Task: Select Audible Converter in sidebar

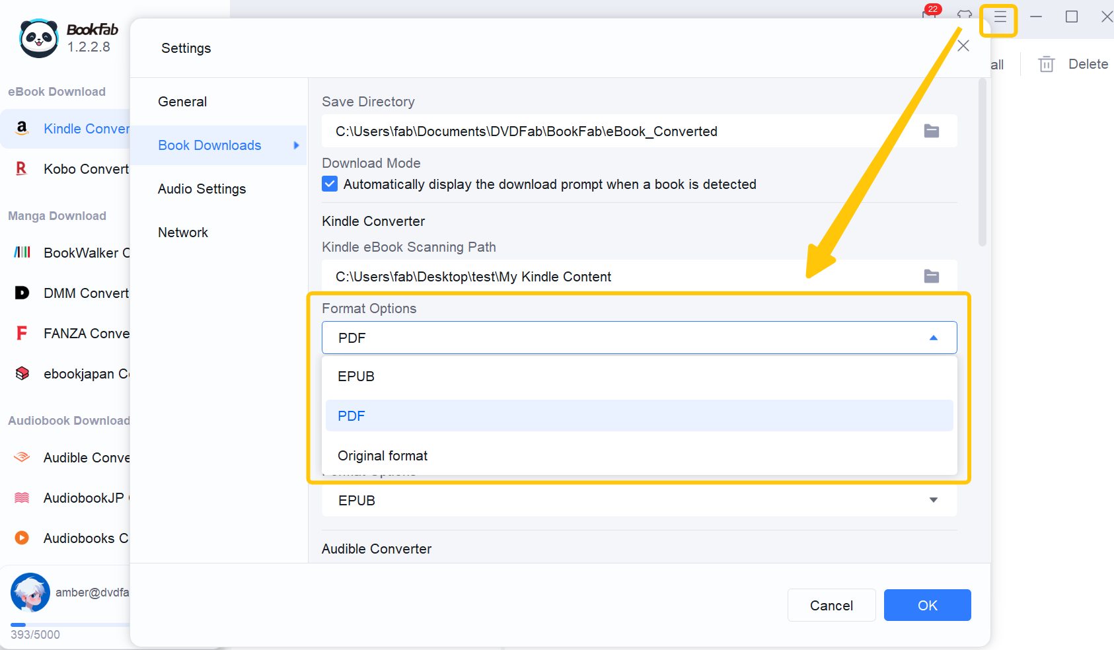Action: (65, 458)
